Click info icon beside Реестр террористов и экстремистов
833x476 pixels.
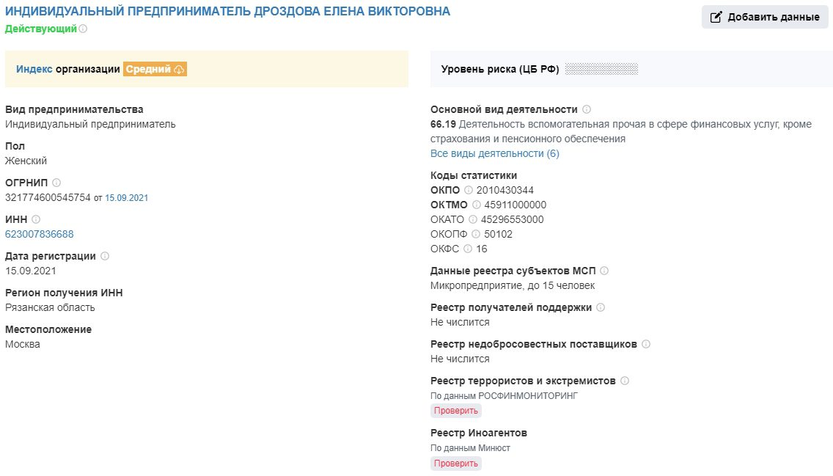pos(625,381)
